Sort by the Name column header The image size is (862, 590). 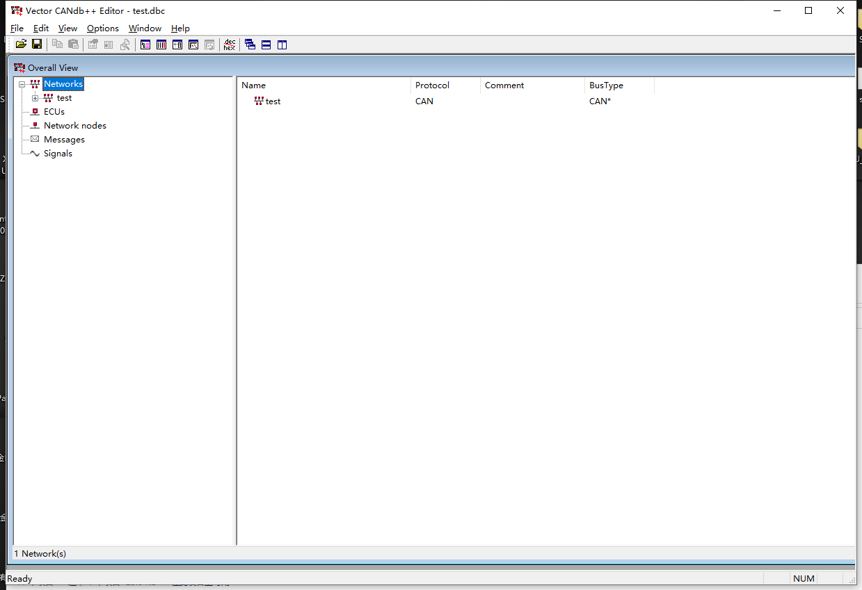[x=324, y=85]
